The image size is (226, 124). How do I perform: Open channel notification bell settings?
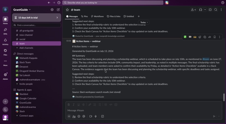[x=210, y=10]
